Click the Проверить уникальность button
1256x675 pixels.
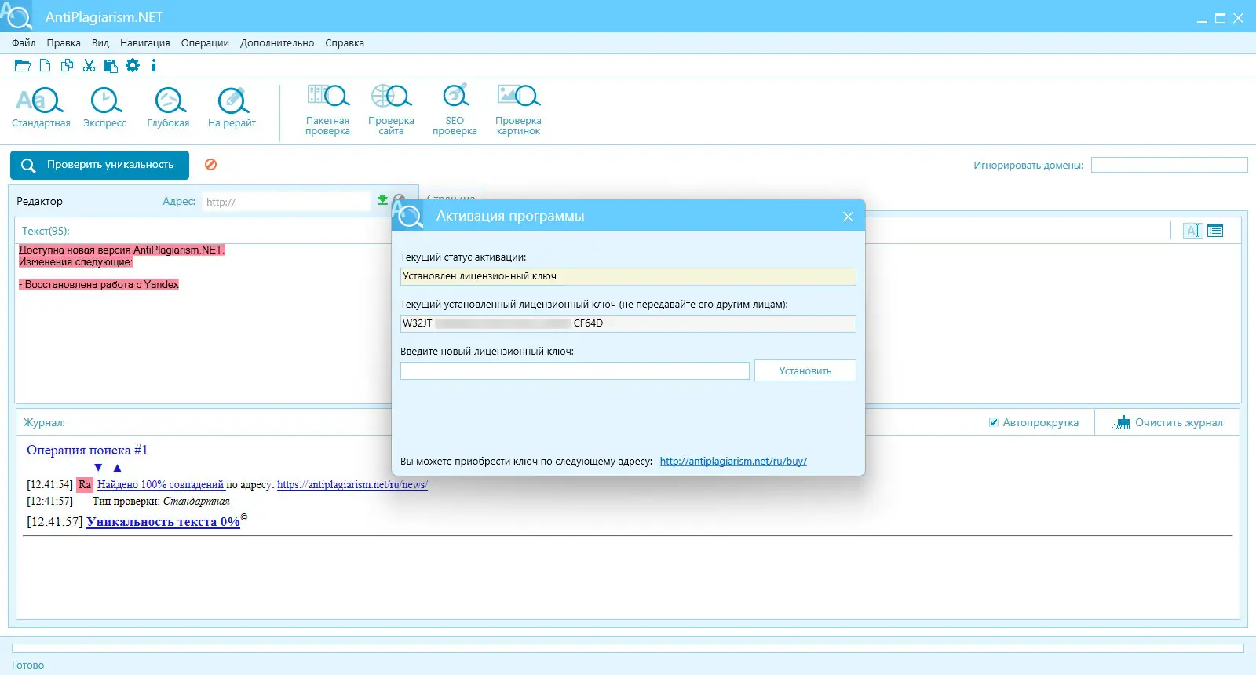(x=100, y=165)
